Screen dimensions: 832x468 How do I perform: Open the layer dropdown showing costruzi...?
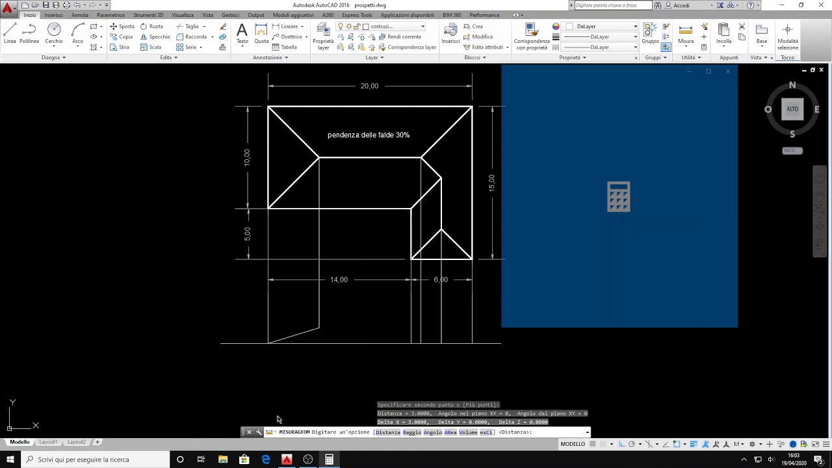tap(382, 27)
